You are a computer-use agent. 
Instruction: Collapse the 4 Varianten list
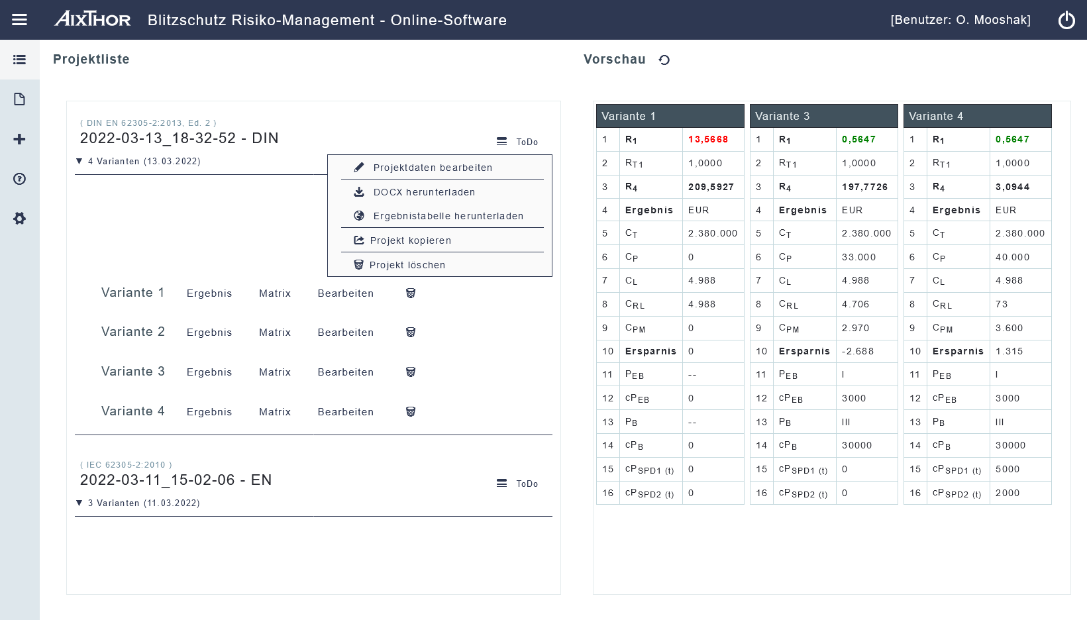coord(79,161)
